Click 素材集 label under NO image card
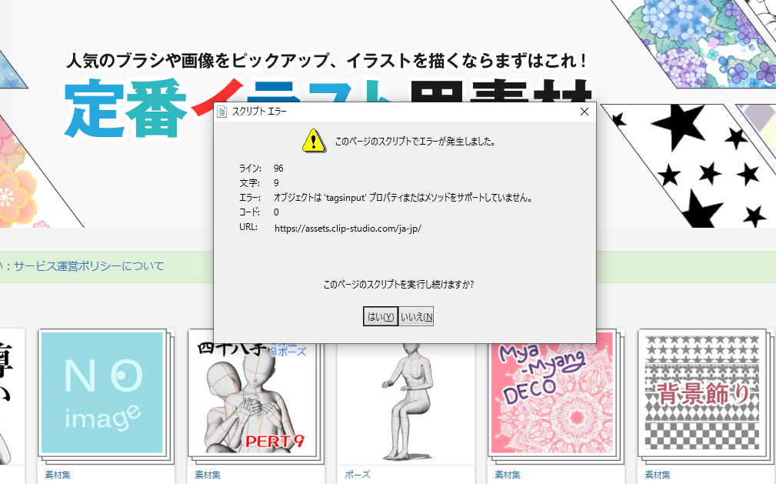Image resolution: width=776 pixels, height=484 pixels. (x=58, y=475)
